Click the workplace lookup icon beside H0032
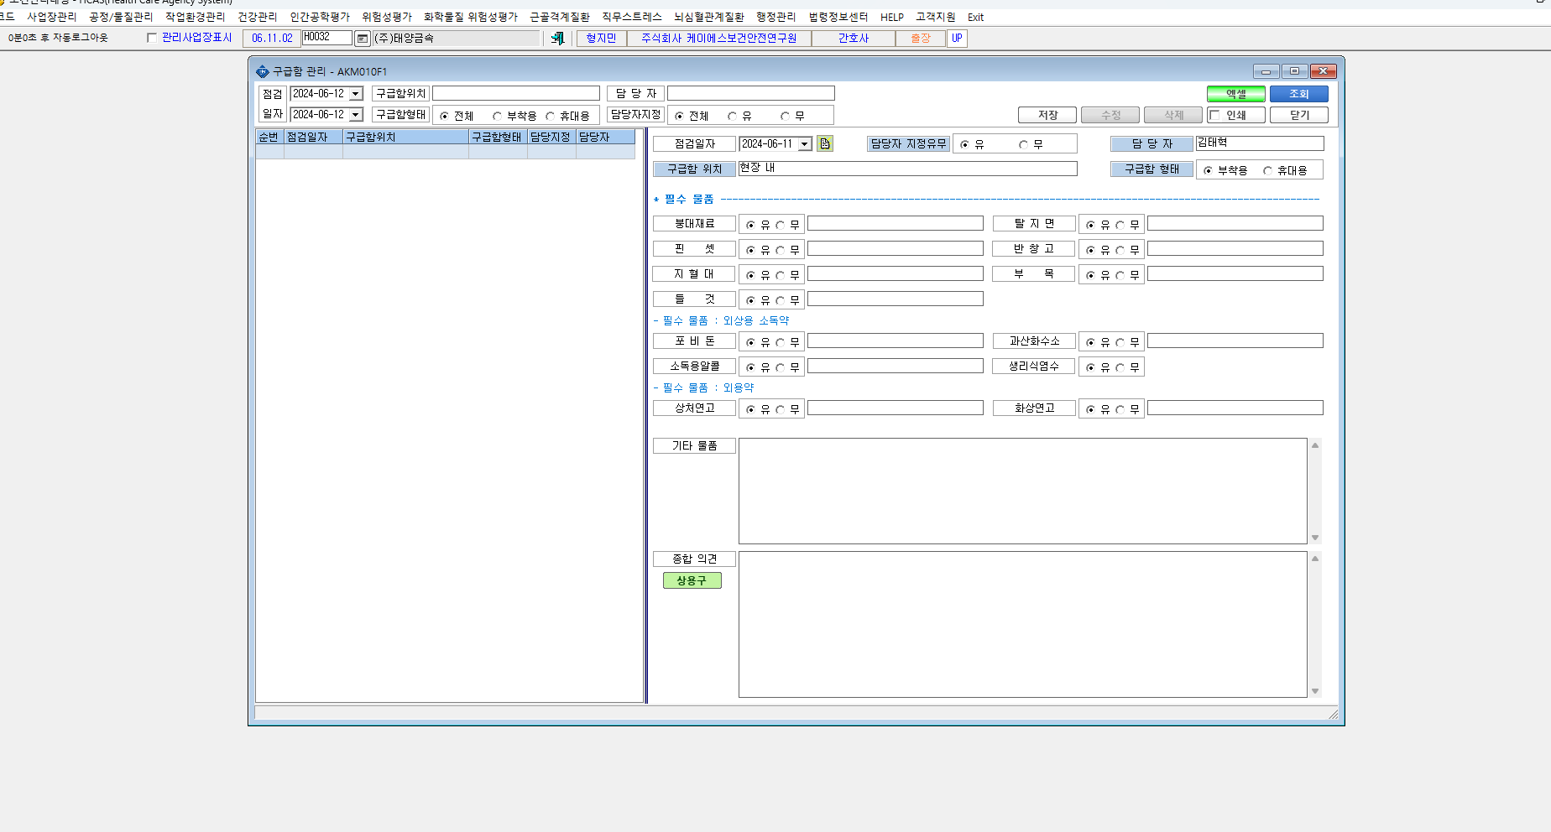Viewport: 1551px width, 832px height. click(x=362, y=39)
